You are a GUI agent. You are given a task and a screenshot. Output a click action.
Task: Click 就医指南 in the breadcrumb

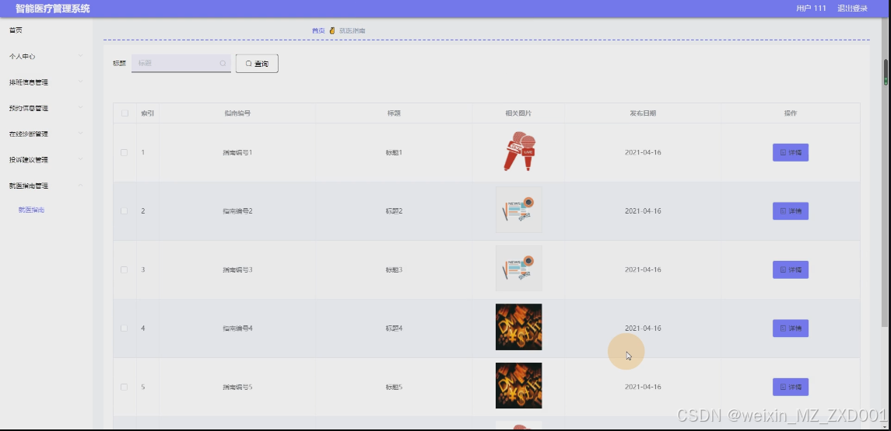click(x=353, y=30)
